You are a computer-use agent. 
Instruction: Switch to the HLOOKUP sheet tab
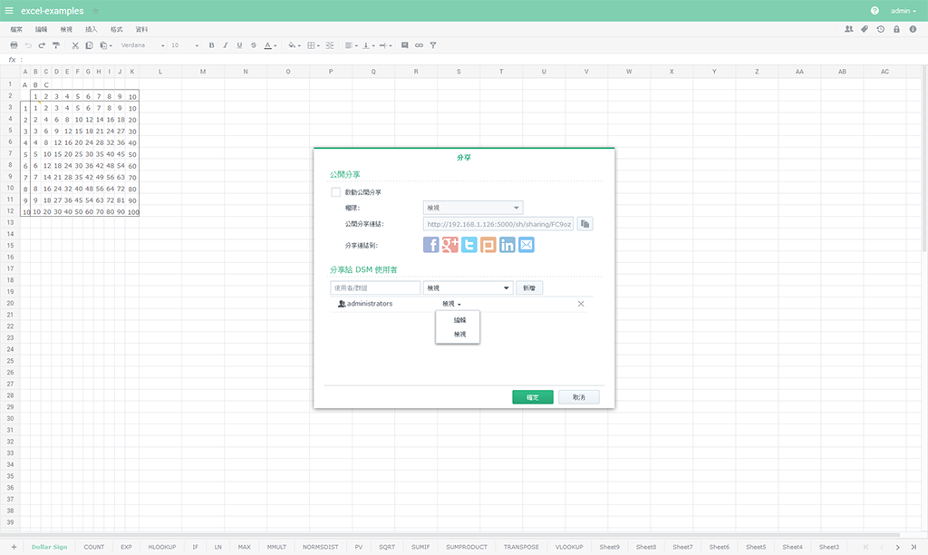(x=162, y=547)
